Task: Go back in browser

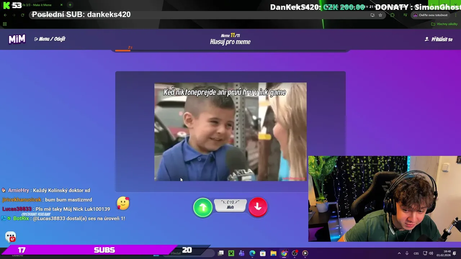Action: 5,15
